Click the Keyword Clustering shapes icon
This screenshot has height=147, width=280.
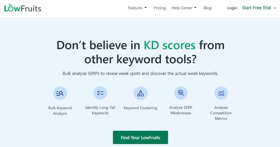click(141, 93)
